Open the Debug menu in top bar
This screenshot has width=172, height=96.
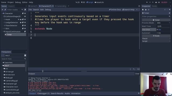[x=18, y=2]
